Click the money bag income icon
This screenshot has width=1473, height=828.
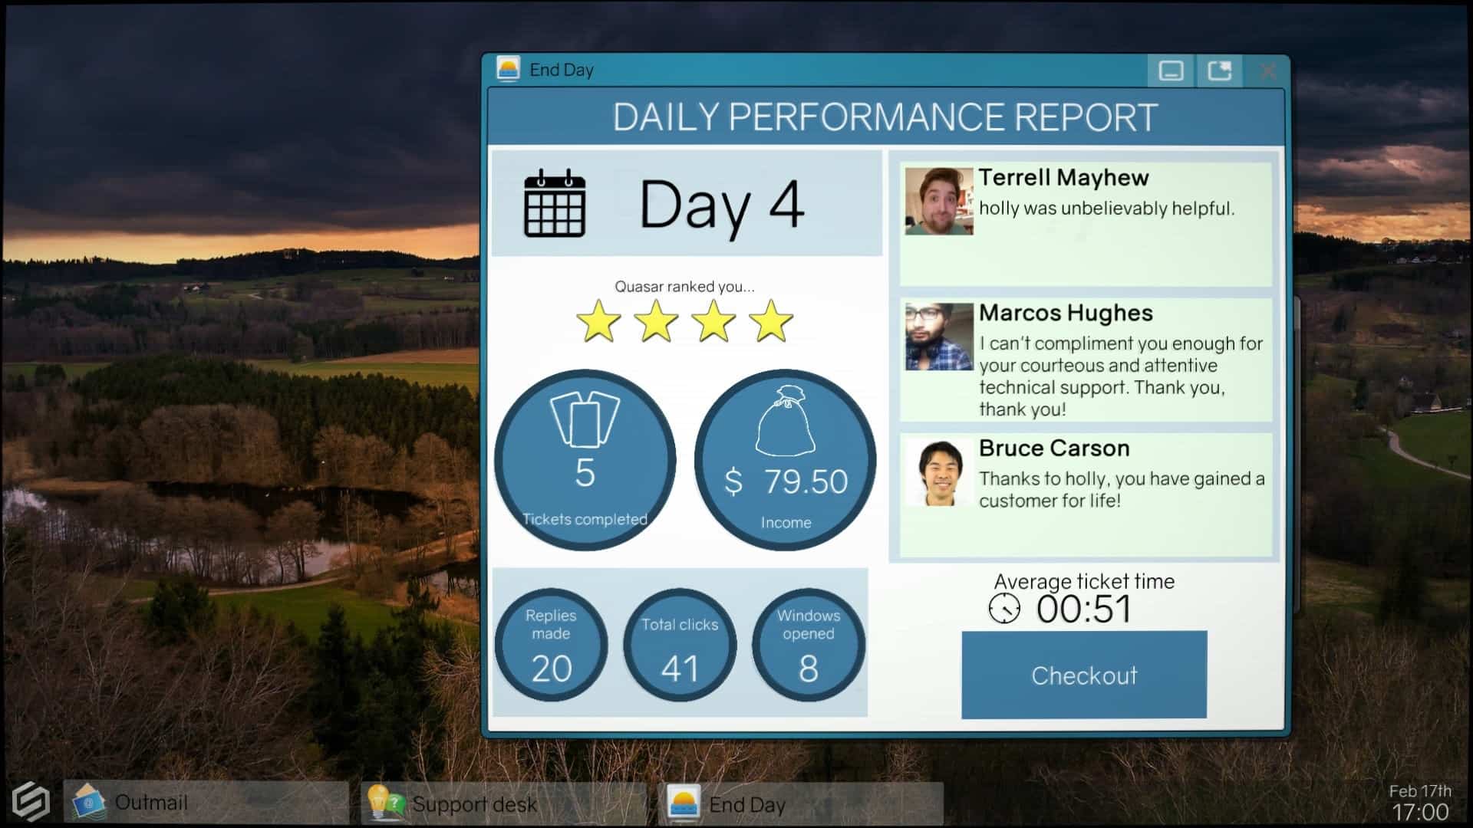click(786, 421)
